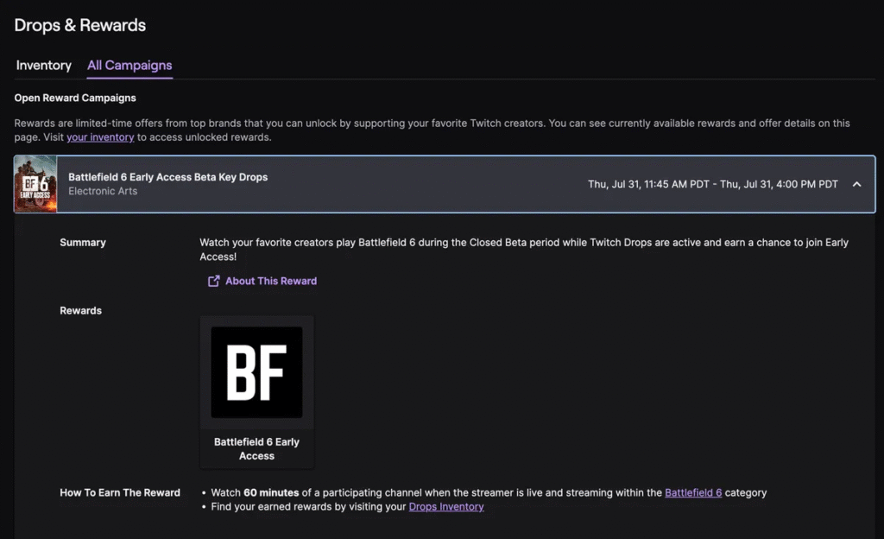
Task: Click the Battlefield 6 campaign thumbnail image
Action: [35, 184]
